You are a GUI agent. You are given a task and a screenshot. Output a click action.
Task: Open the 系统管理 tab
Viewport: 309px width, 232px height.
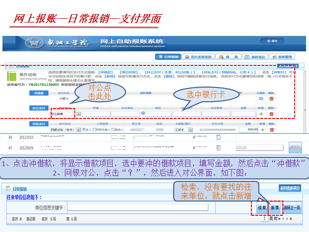pyautogui.click(x=281, y=57)
